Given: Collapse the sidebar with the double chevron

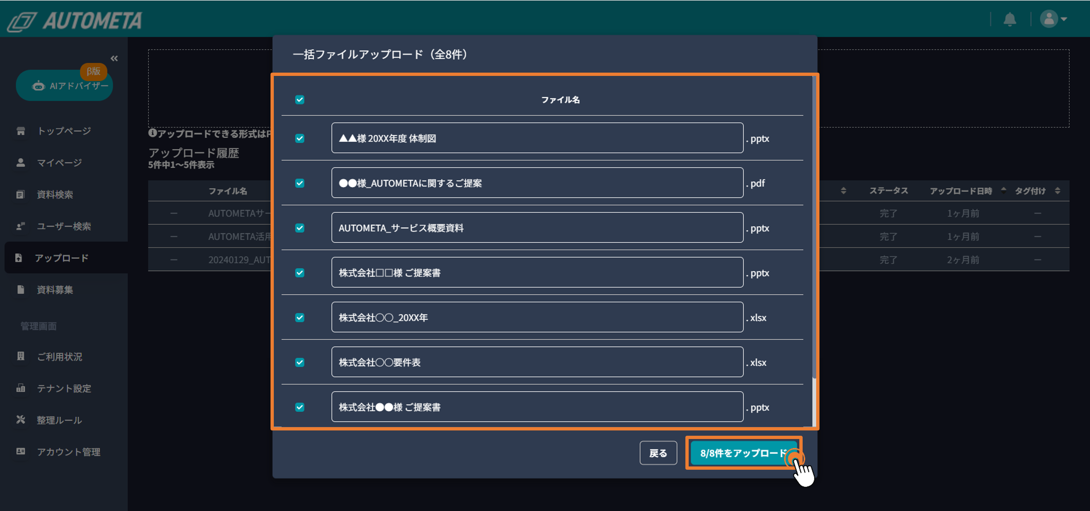Looking at the screenshot, I should click(114, 58).
